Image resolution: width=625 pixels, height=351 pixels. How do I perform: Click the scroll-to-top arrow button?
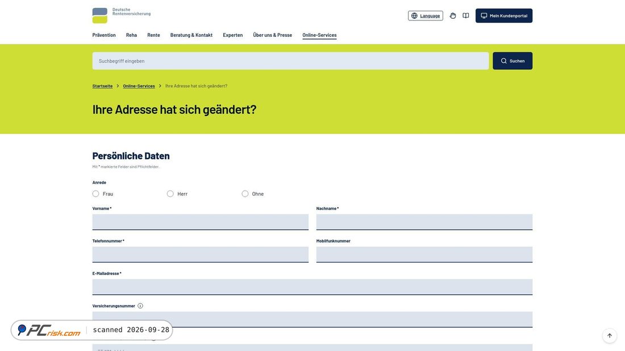[610, 336]
